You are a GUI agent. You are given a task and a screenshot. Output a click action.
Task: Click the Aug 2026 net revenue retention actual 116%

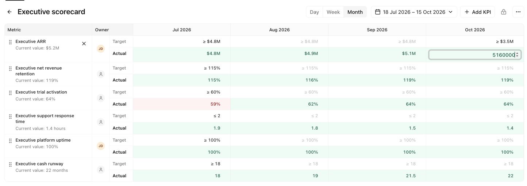click(311, 80)
